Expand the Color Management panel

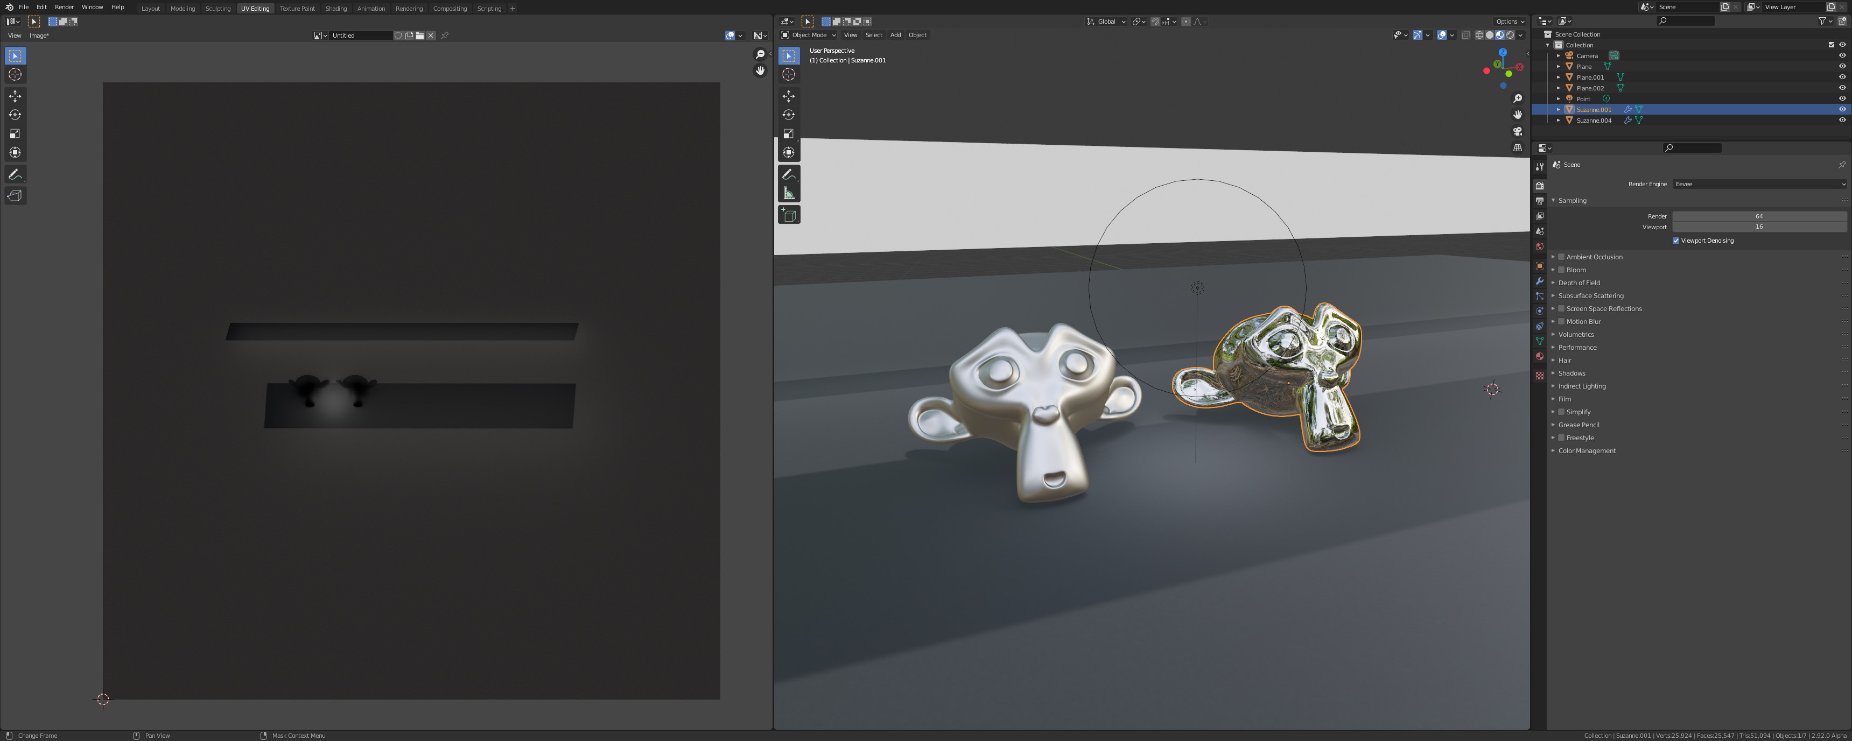click(1587, 450)
